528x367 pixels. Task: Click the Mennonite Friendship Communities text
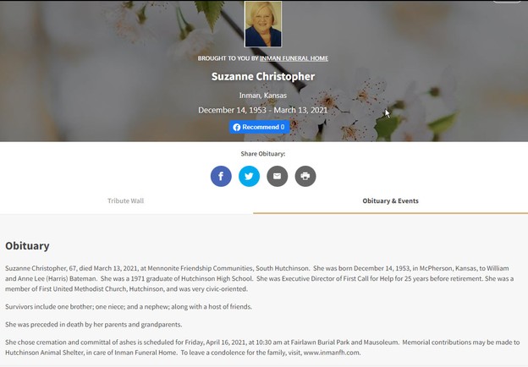(x=200, y=268)
